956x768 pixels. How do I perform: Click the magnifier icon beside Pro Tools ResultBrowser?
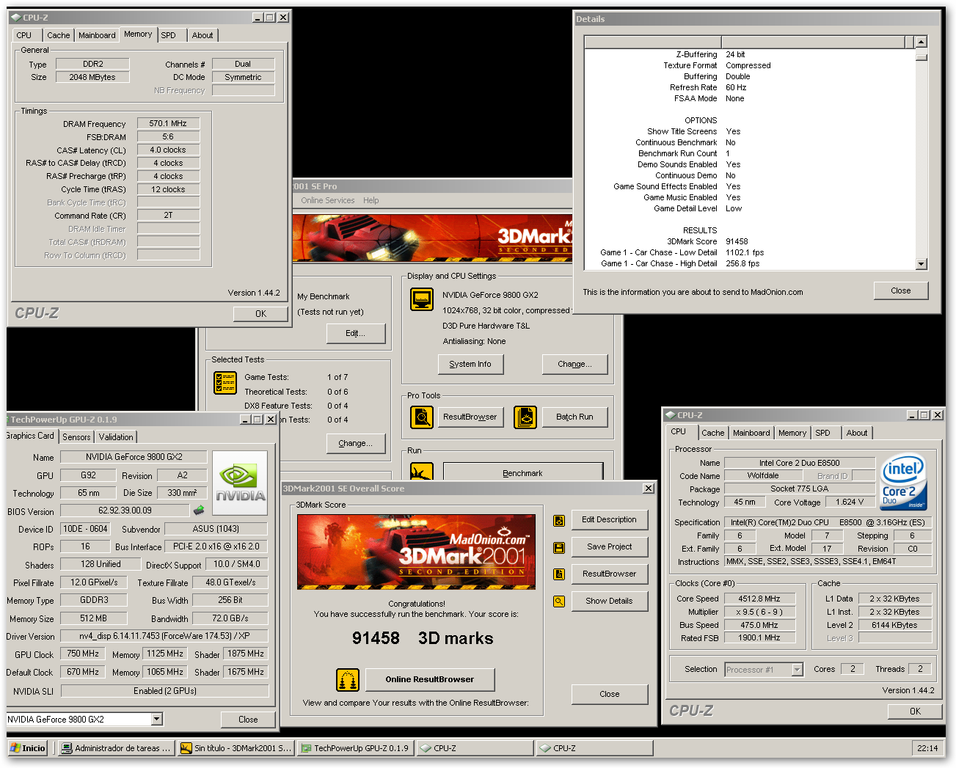[x=422, y=417]
